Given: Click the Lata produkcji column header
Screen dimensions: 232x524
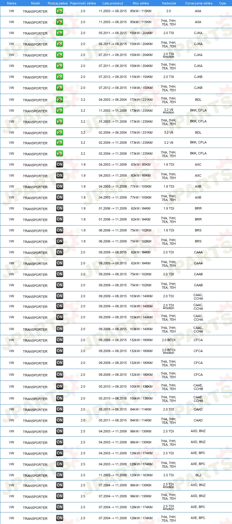Looking at the screenshot, I should pos(113,3).
